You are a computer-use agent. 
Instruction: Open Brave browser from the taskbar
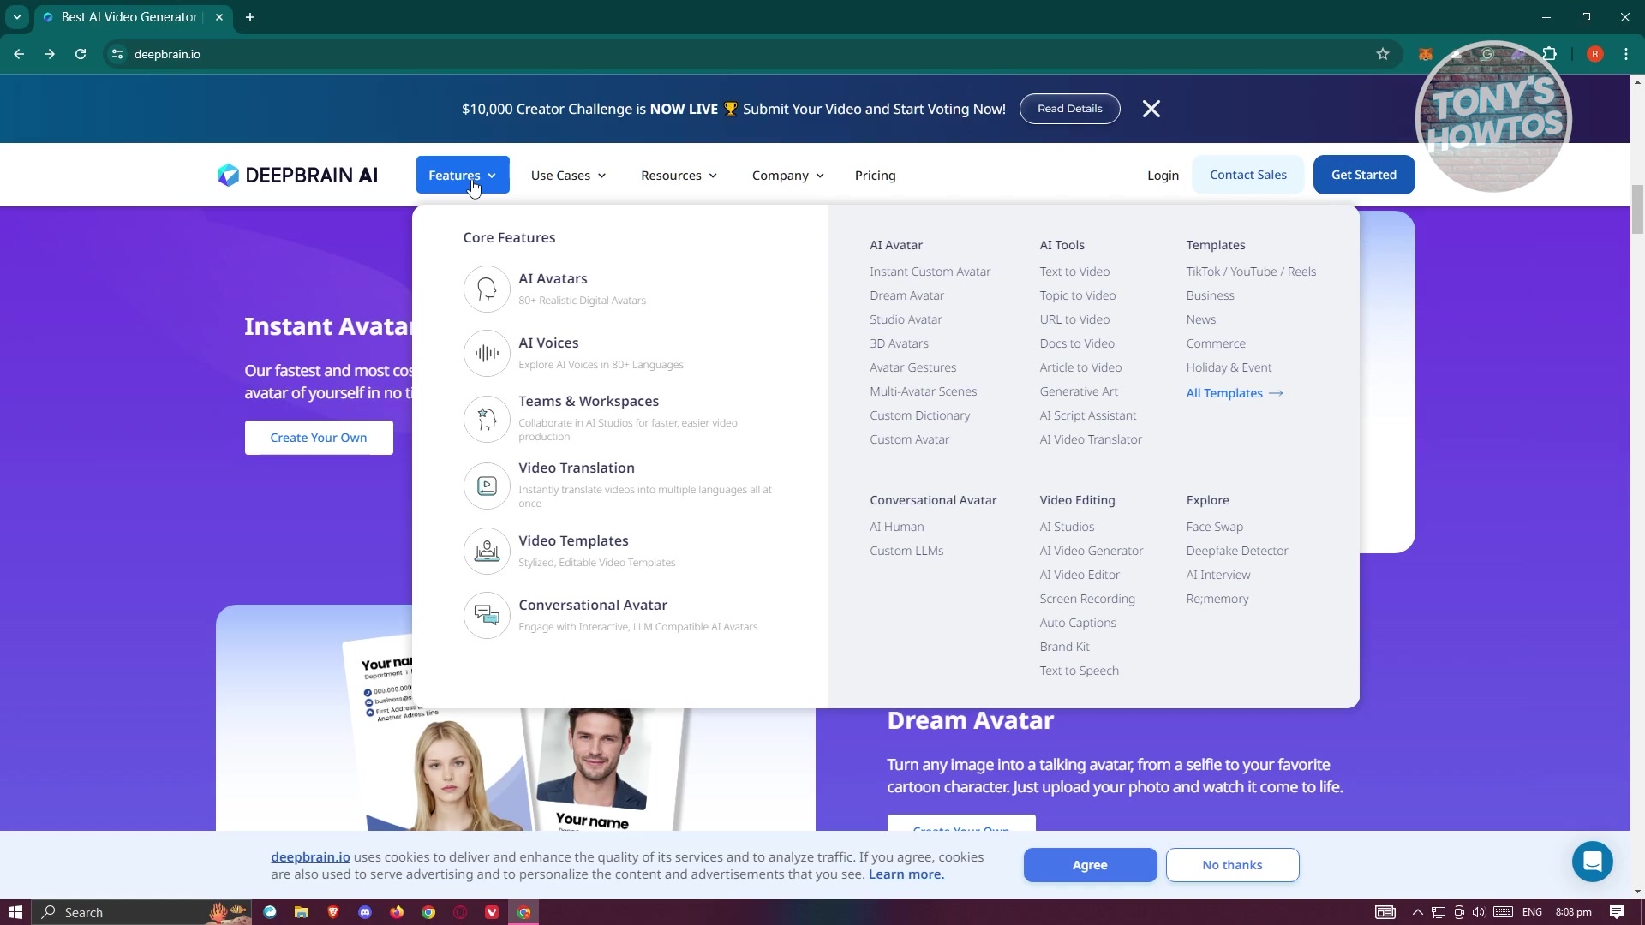point(333,912)
